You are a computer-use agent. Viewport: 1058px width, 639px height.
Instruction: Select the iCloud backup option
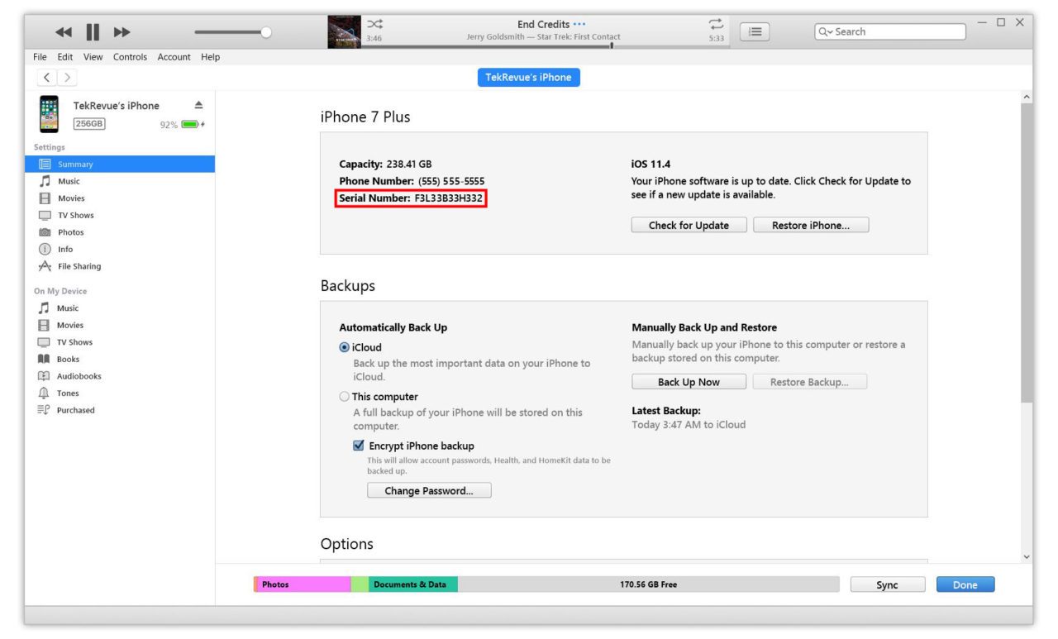click(x=345, y=347)
